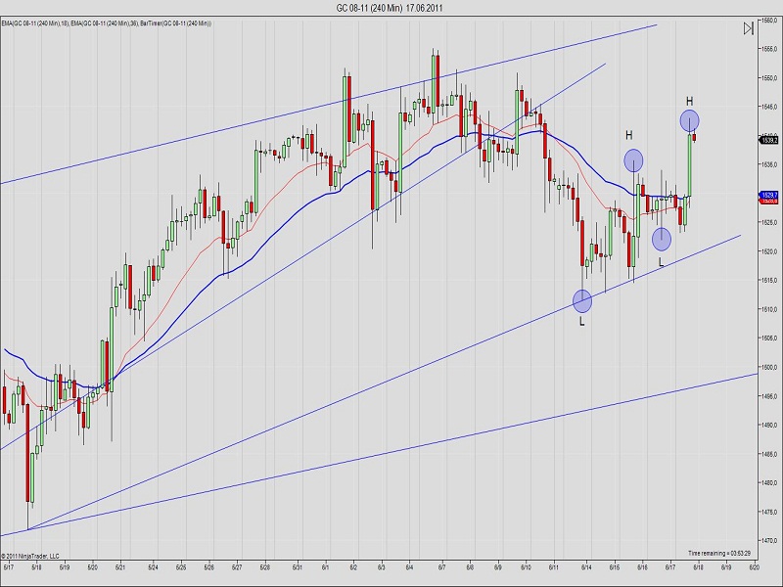Select the circle above the 6/14 L label
The image size is (783, 587).
(582, 301)
